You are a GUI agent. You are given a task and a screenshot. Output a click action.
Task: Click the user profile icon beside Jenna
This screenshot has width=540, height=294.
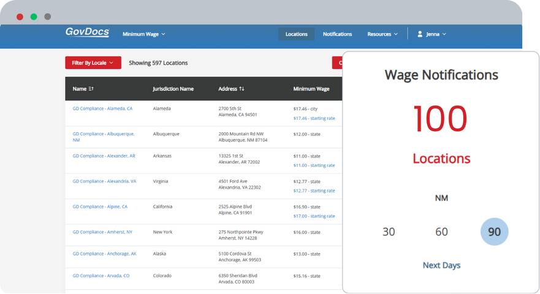click(420, 34)
